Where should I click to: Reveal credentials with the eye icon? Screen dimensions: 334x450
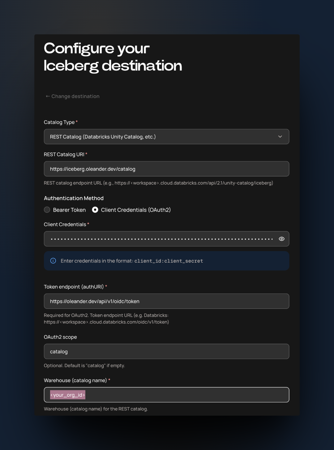281,239
